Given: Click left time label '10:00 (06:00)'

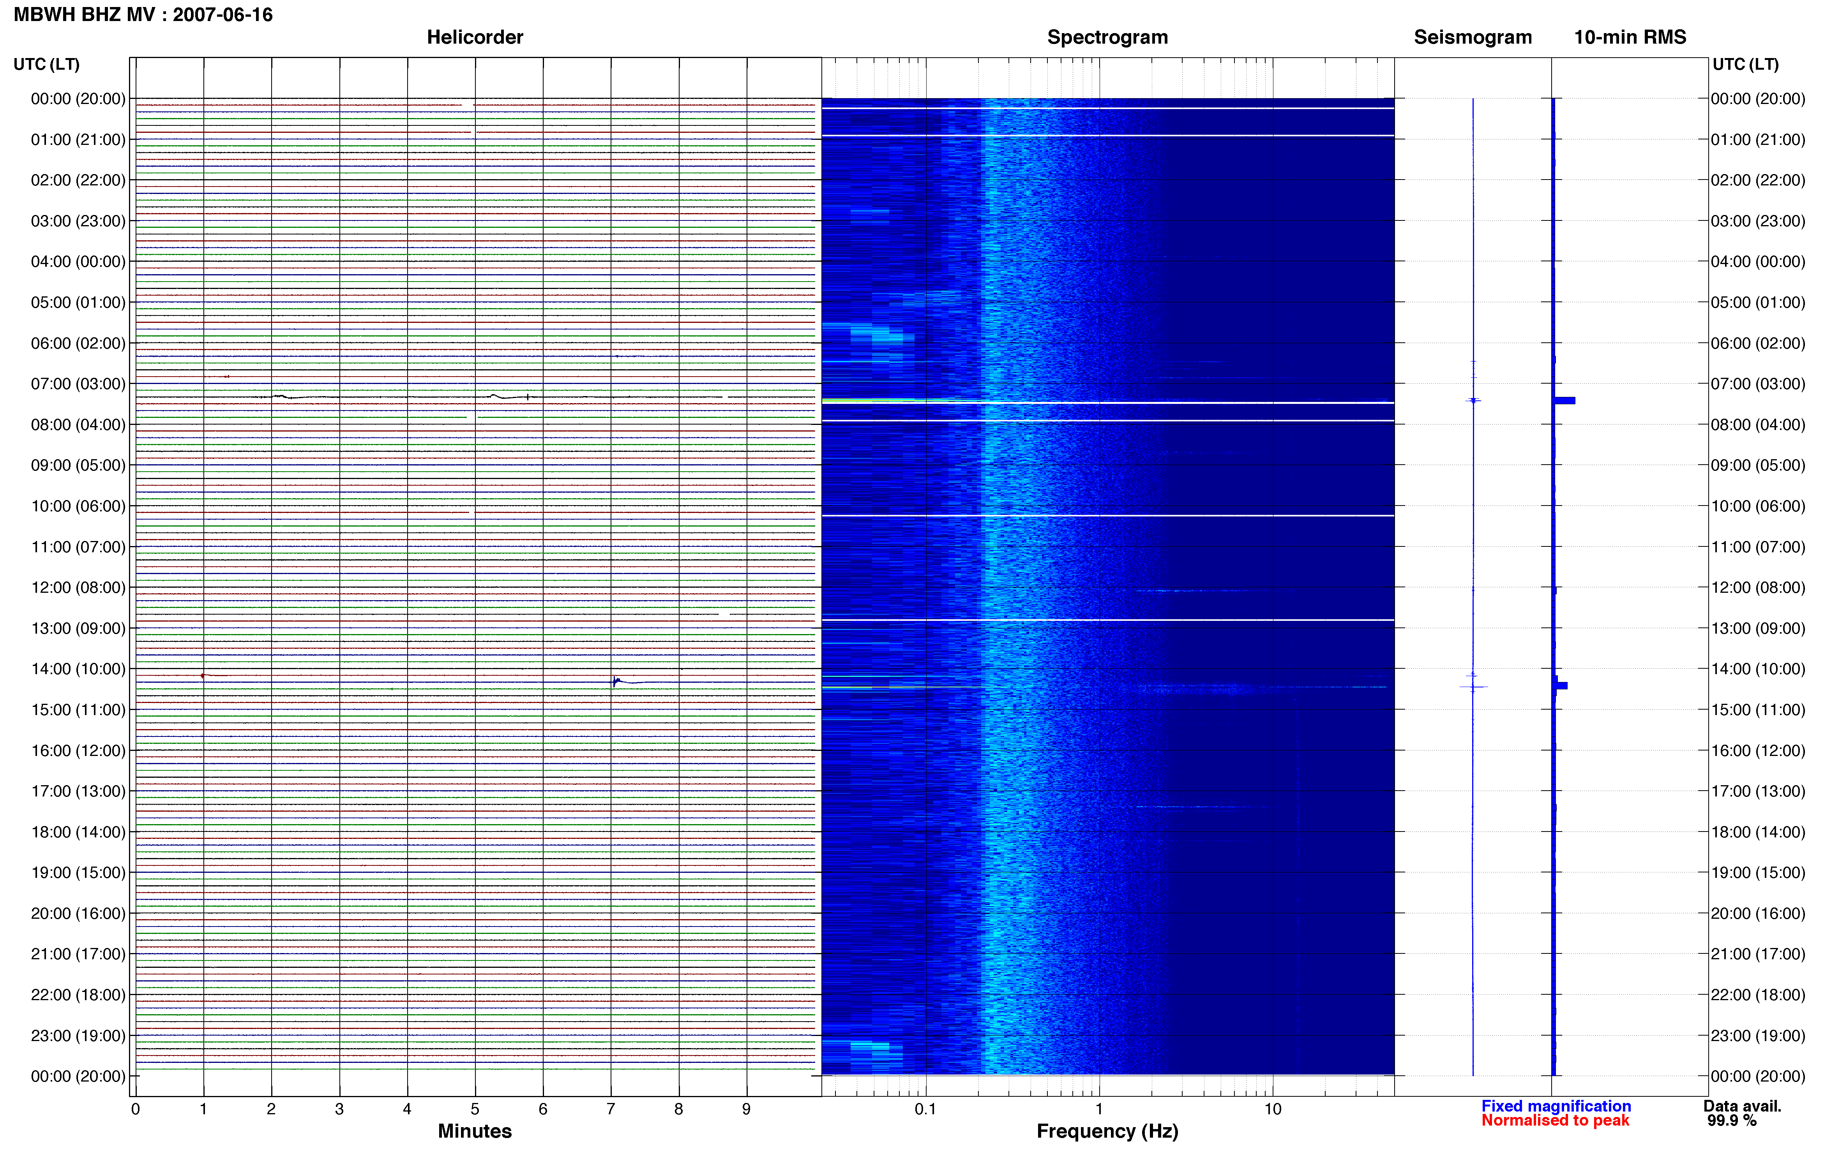Looking at the screenshot, I should [x=78, y=506].
